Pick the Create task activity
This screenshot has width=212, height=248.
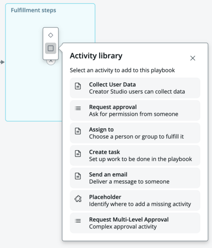[x=135, y=155]
